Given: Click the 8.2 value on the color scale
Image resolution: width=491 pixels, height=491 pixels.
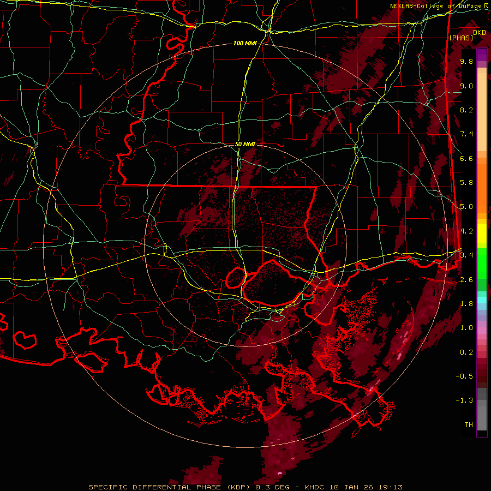Looking at the screenshot, I should coord(466,110).
